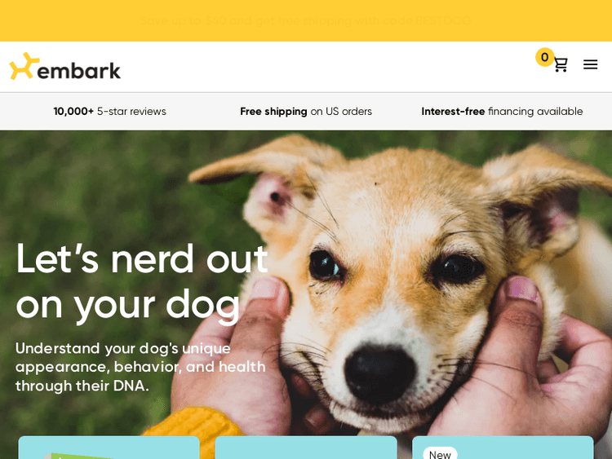This screenshot has height=459, width=612.
Task: Open the first teal product card
Action: 109,448
